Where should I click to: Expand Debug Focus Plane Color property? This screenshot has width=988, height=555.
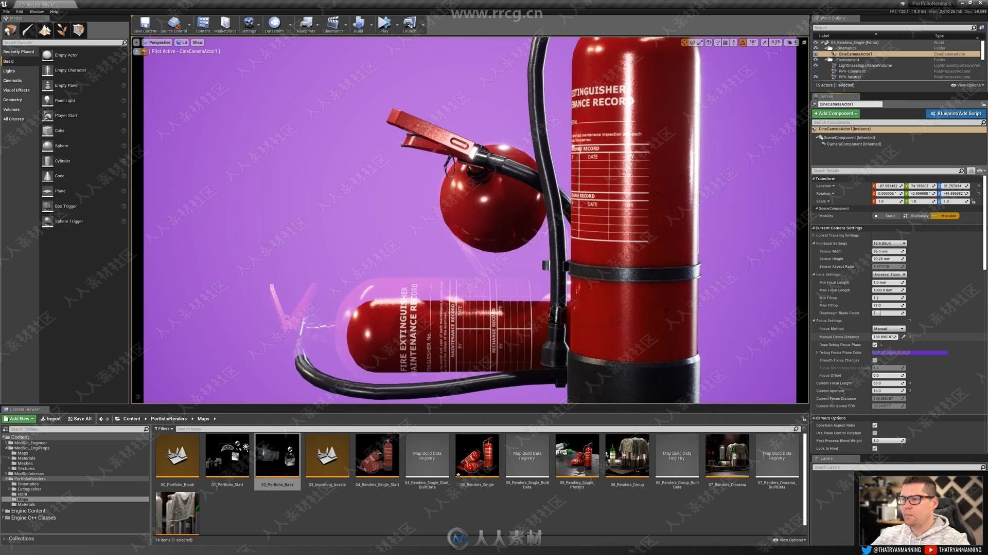[x=817, y=353]
